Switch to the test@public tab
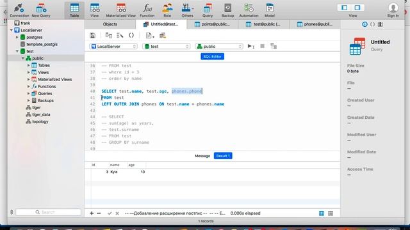 click(263, 24)
